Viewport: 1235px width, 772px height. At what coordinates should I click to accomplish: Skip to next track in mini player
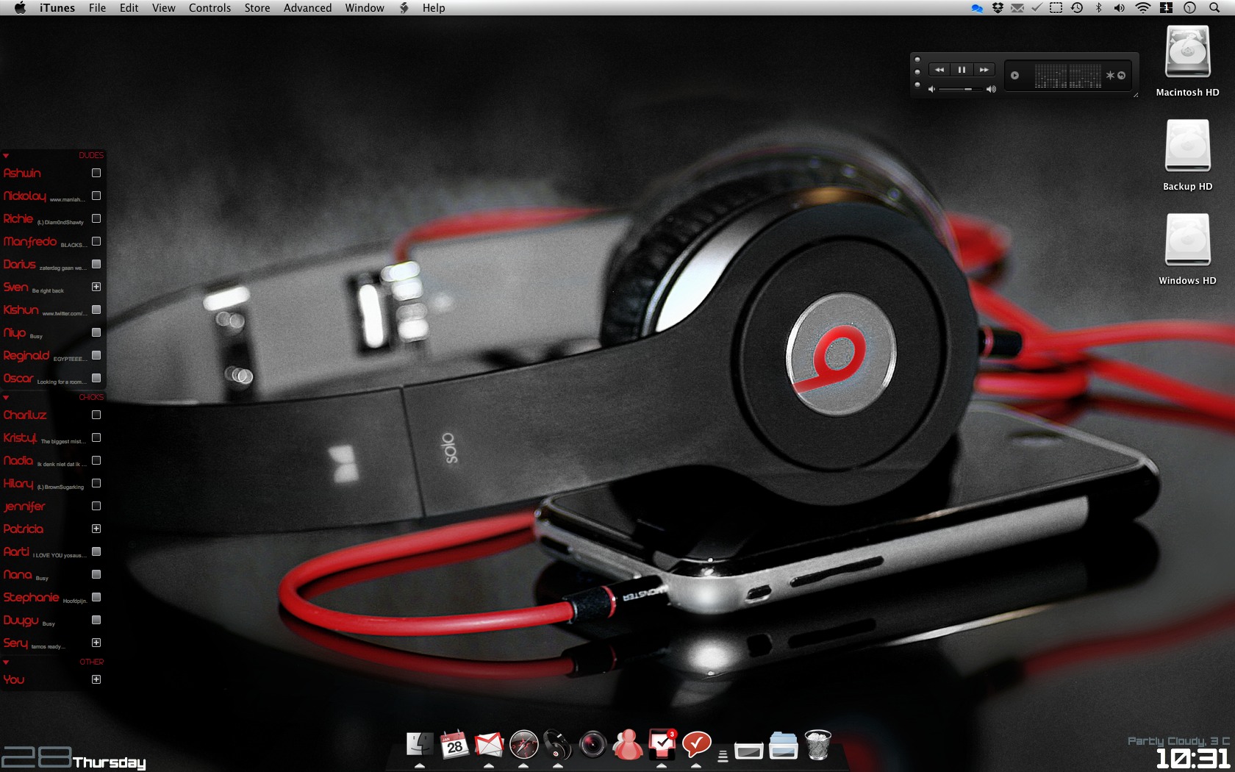tap(984, 70)
